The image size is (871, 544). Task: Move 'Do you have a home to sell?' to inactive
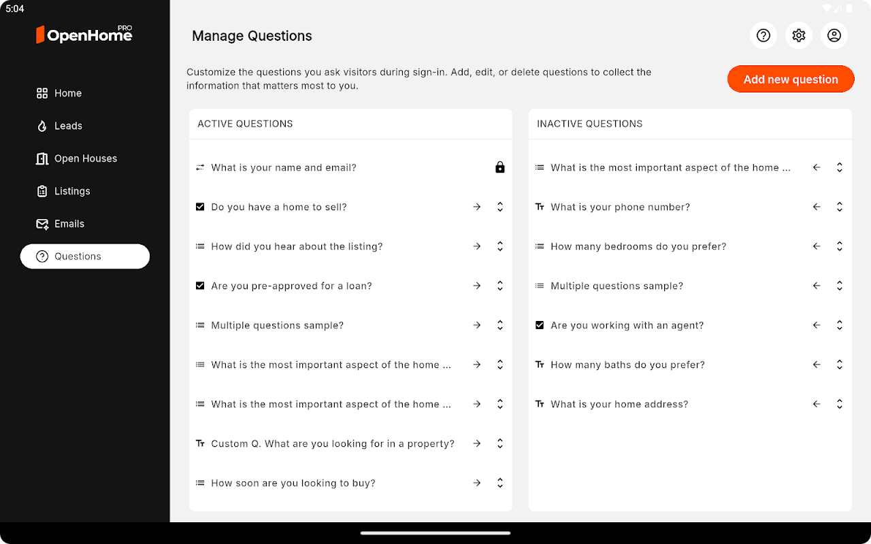[x=477, y=207]
